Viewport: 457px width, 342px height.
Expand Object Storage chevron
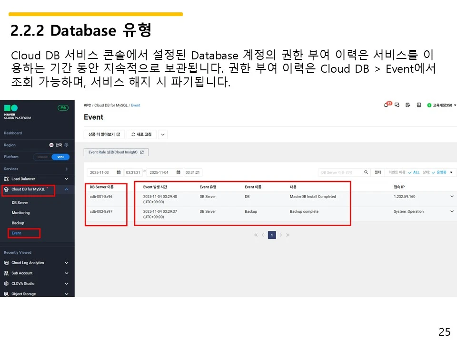(67, 294)
